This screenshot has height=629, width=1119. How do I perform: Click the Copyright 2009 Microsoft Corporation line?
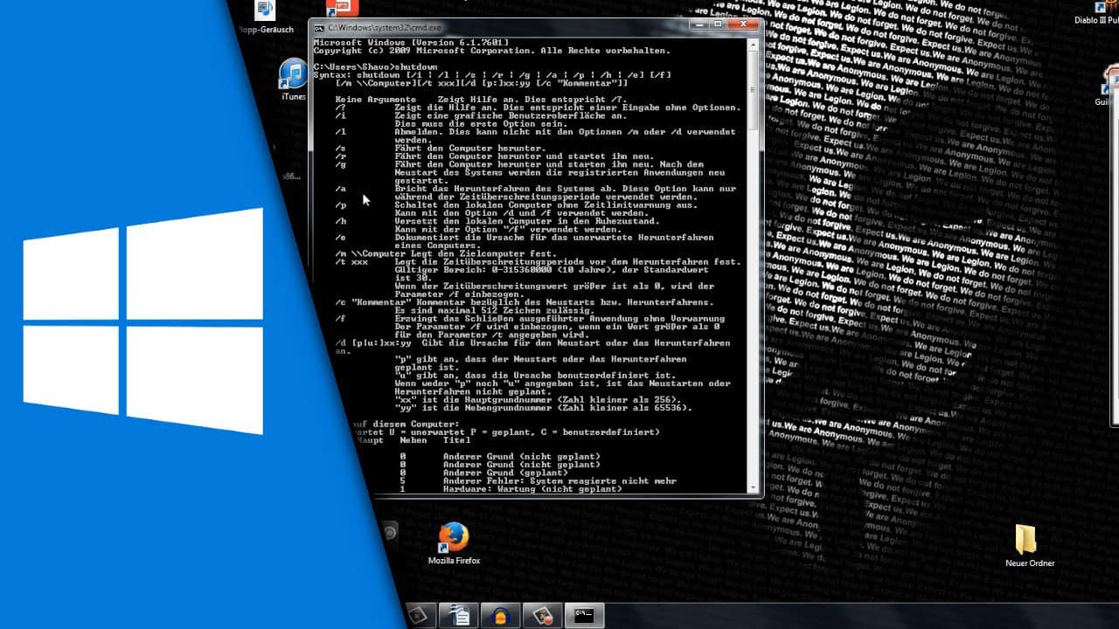[491, 51]
